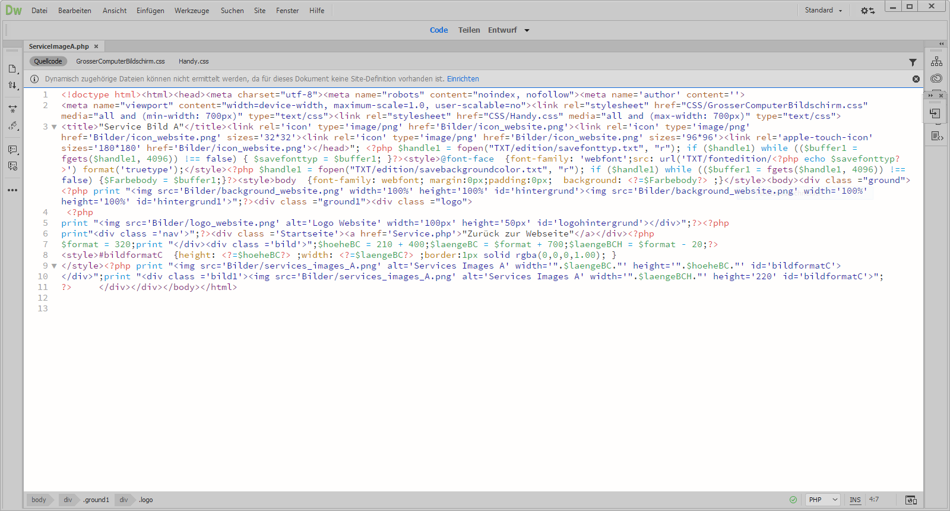Click the format source code icon

pyautogui.click(x=12, y=126)
